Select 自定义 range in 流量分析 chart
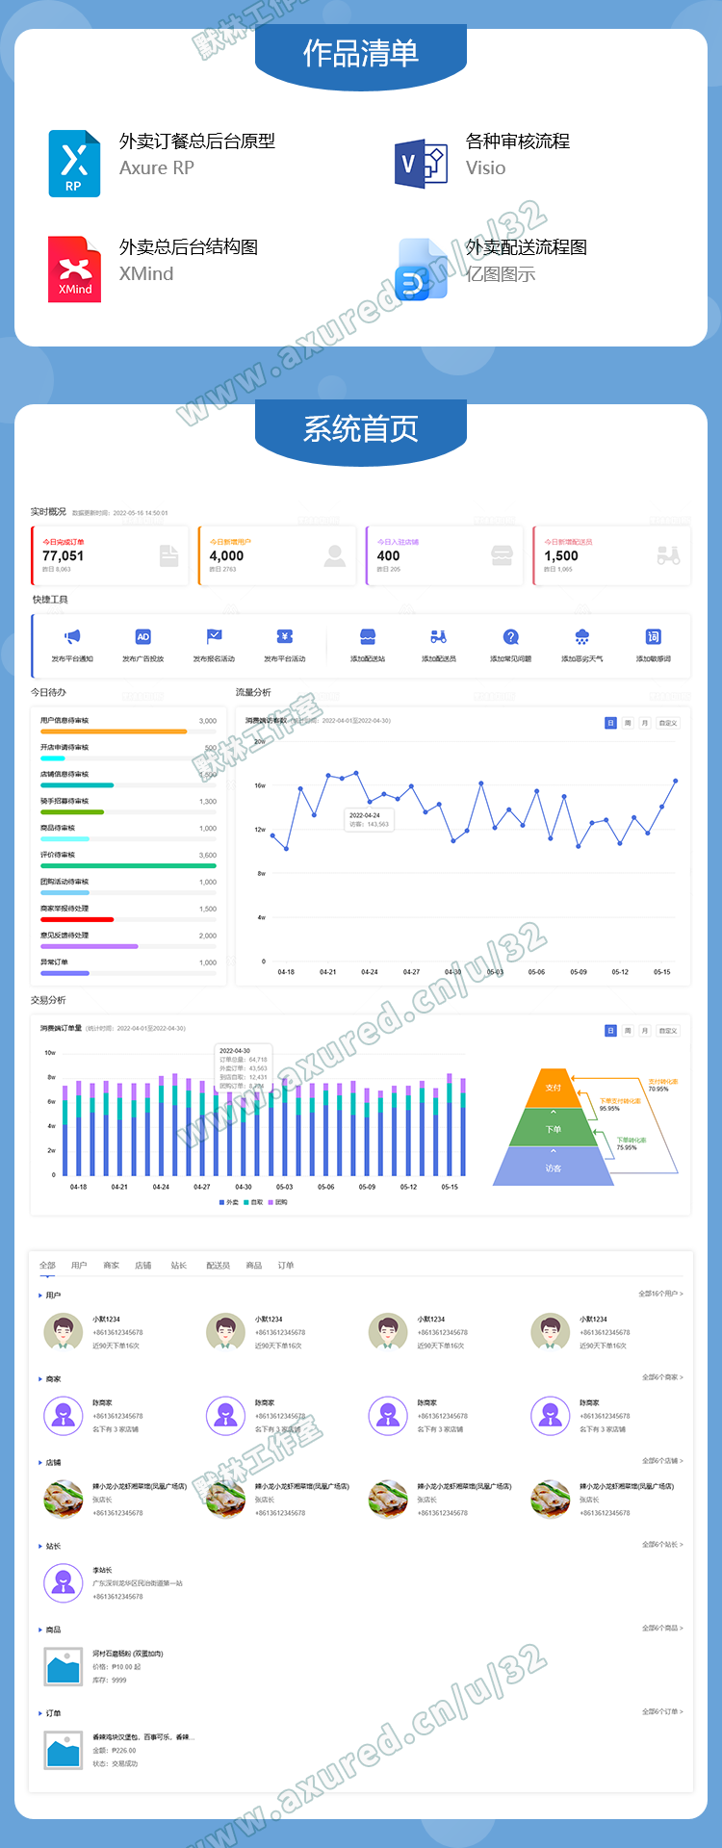 pos(668,723)
